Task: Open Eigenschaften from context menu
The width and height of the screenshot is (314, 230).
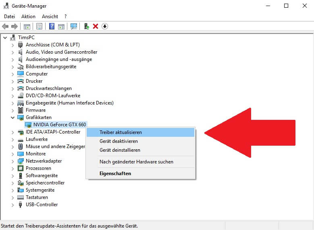Action: point(140,174)
